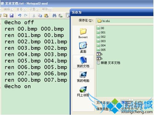Select the 新建 文本文档 file
154x115 pixels.
click(108, 63)
